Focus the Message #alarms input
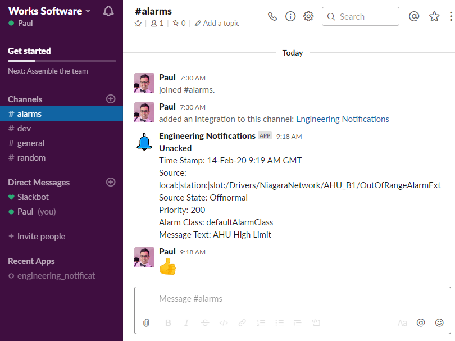The image size is (455, 341). (x=293, y=299)
